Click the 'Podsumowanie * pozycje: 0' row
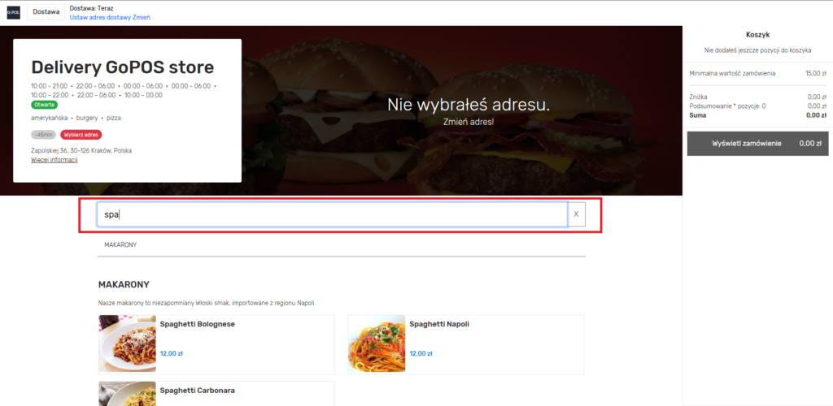Screen dimensions: 833x406 tap(757, 106)
